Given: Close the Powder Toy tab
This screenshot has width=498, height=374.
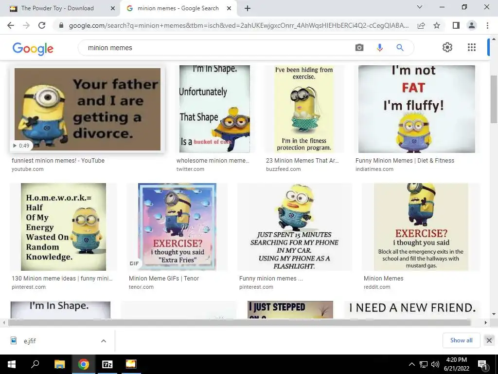Looking at the screenshot, I should pyautogui.click(x=113, y=8).
